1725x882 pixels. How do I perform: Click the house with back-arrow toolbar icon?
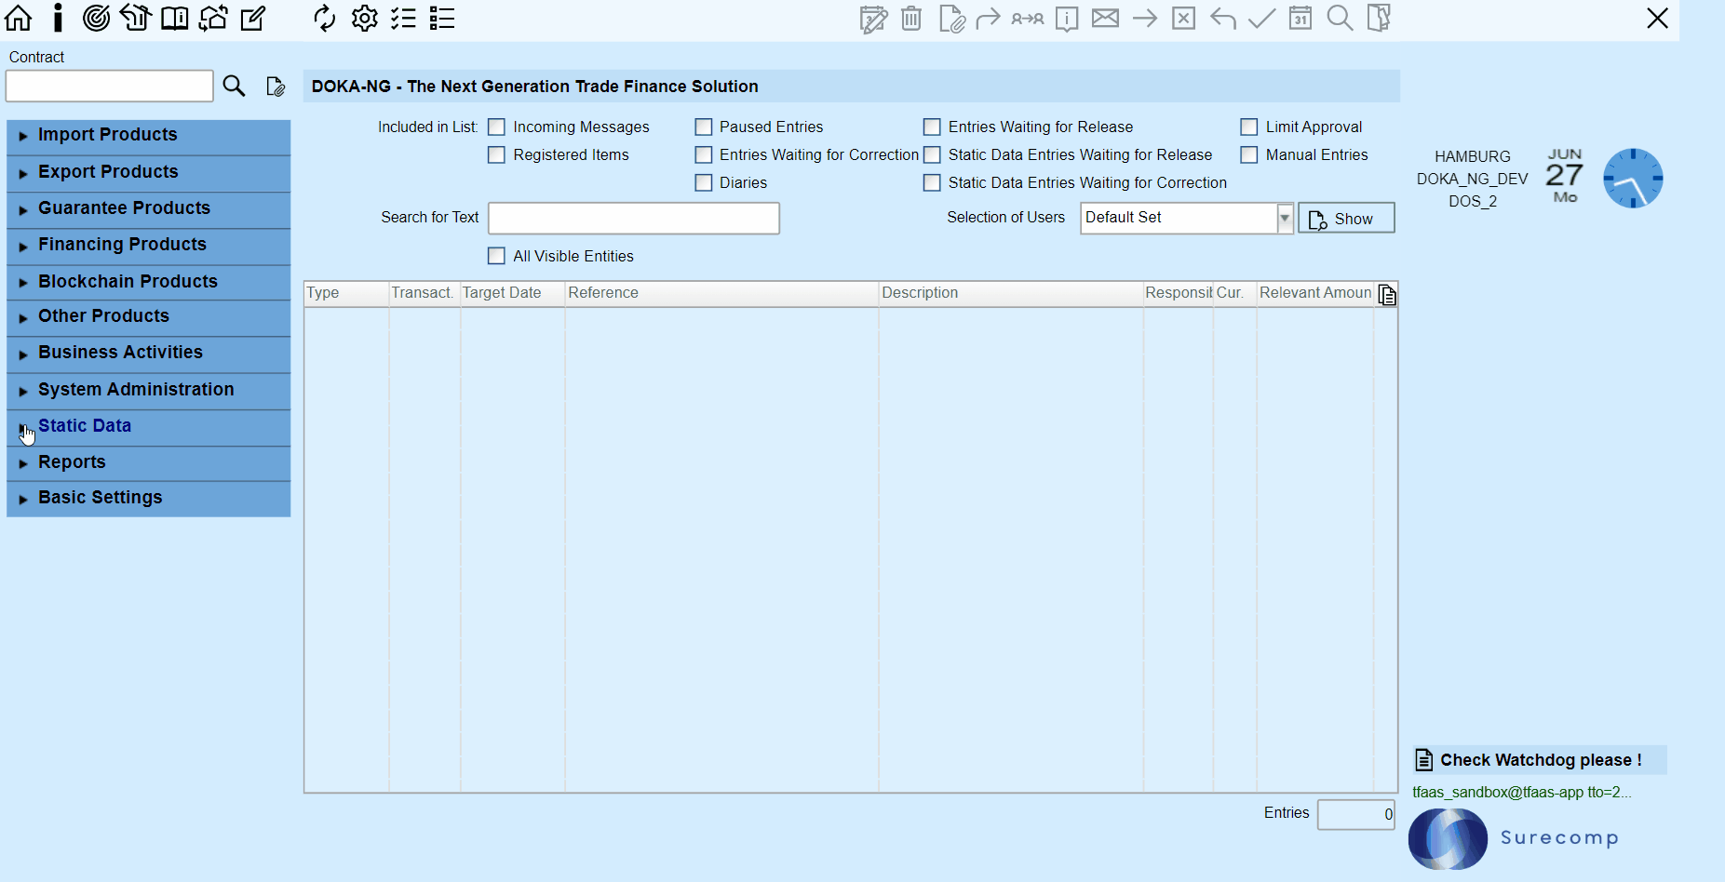tap(135, 18)
